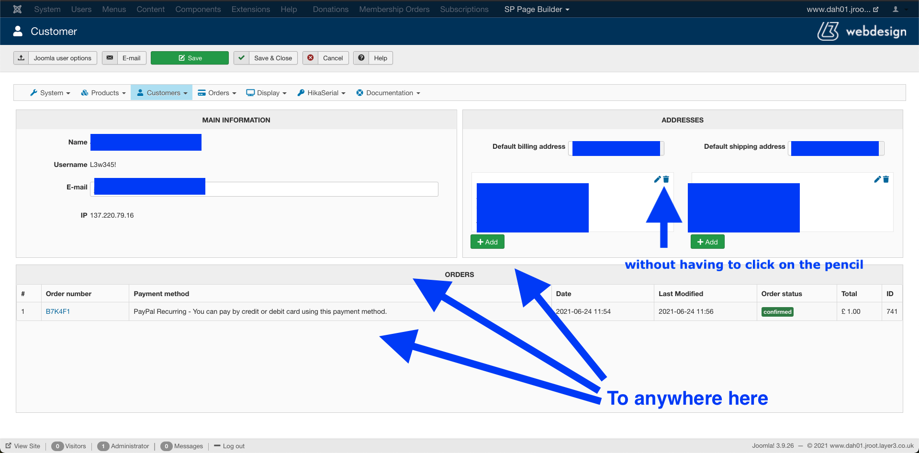
Task: Delete billing address with trash icon
Action: 666,179
